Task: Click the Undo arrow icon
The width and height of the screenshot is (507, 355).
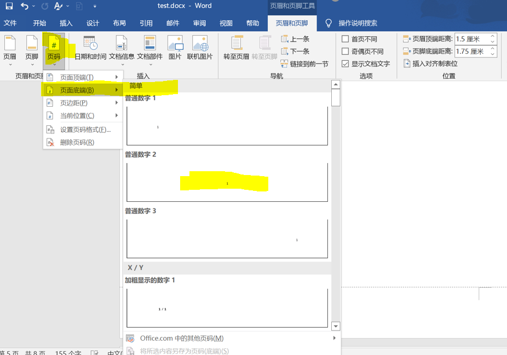Action: click(x=25, y=6)
